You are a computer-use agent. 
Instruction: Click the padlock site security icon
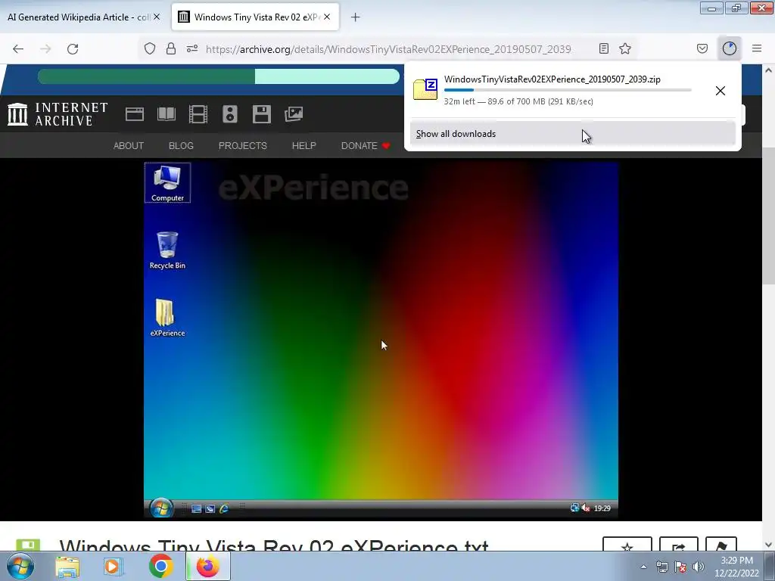pyautogui.click(x=171, y=48)
